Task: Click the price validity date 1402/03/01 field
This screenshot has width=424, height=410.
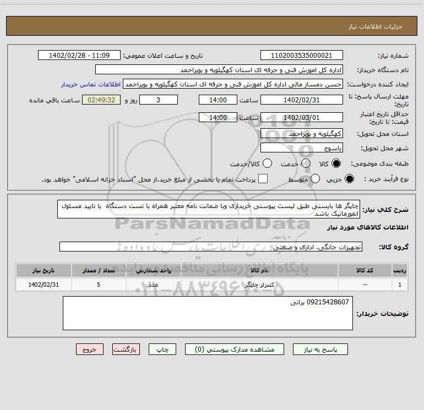Action: (x=302, y=117)
